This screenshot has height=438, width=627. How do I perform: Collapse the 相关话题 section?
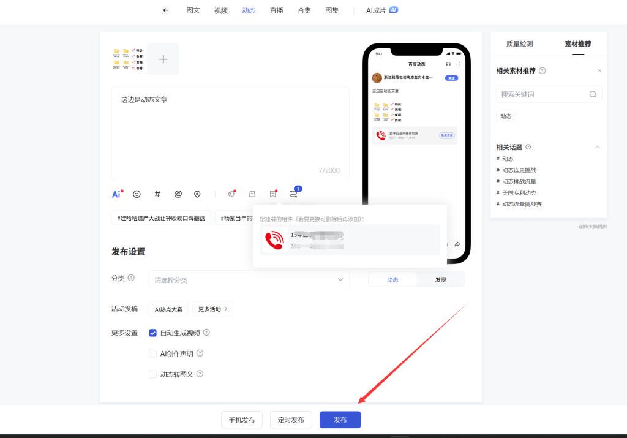click(x=598, y=147)
